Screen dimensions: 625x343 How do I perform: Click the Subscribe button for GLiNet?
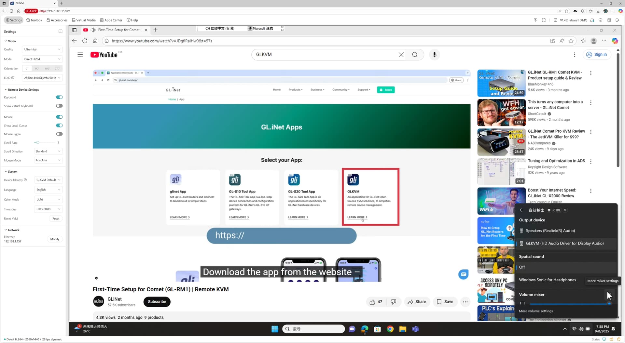click(x=157, y=302)
